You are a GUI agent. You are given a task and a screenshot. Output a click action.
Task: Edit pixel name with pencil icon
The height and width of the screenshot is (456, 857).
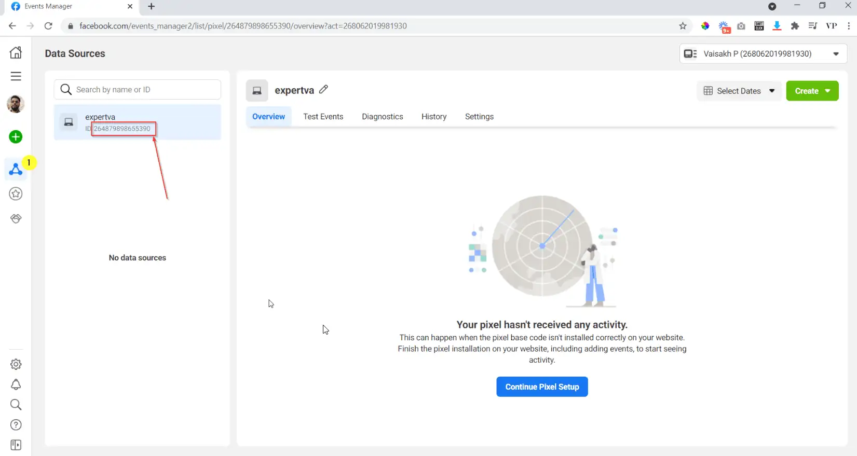323,89
